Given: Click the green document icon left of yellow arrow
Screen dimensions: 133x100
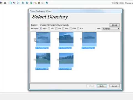Looking at the screenshot, I should click(x=31, y=3).
